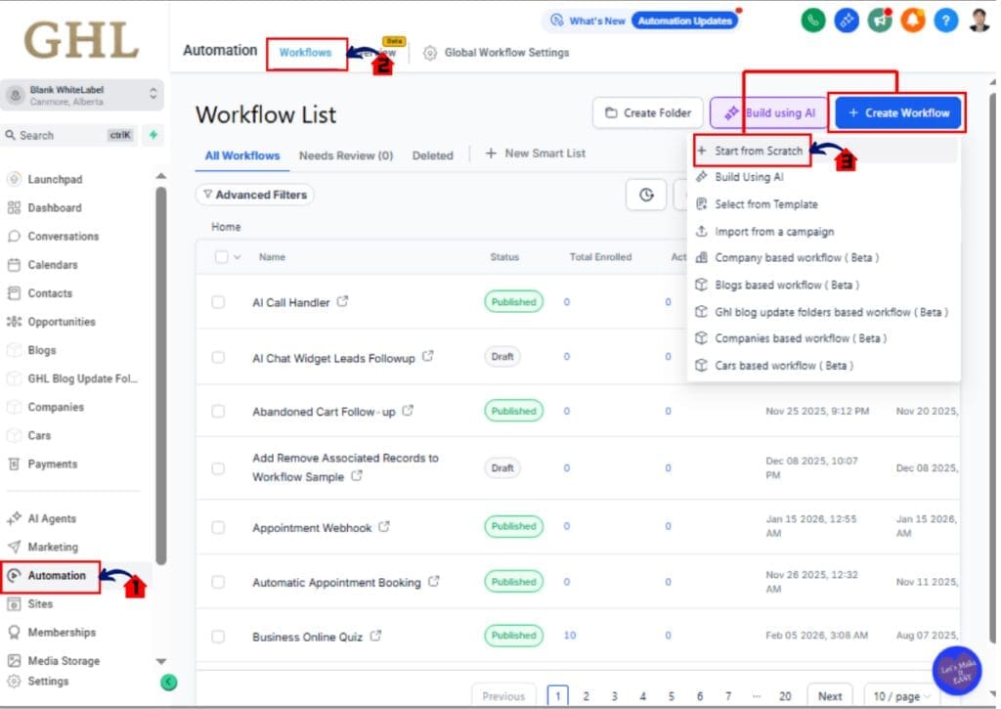Switch to the Needs Review tab
This screenshot has width=1001, height=709.
344,154
